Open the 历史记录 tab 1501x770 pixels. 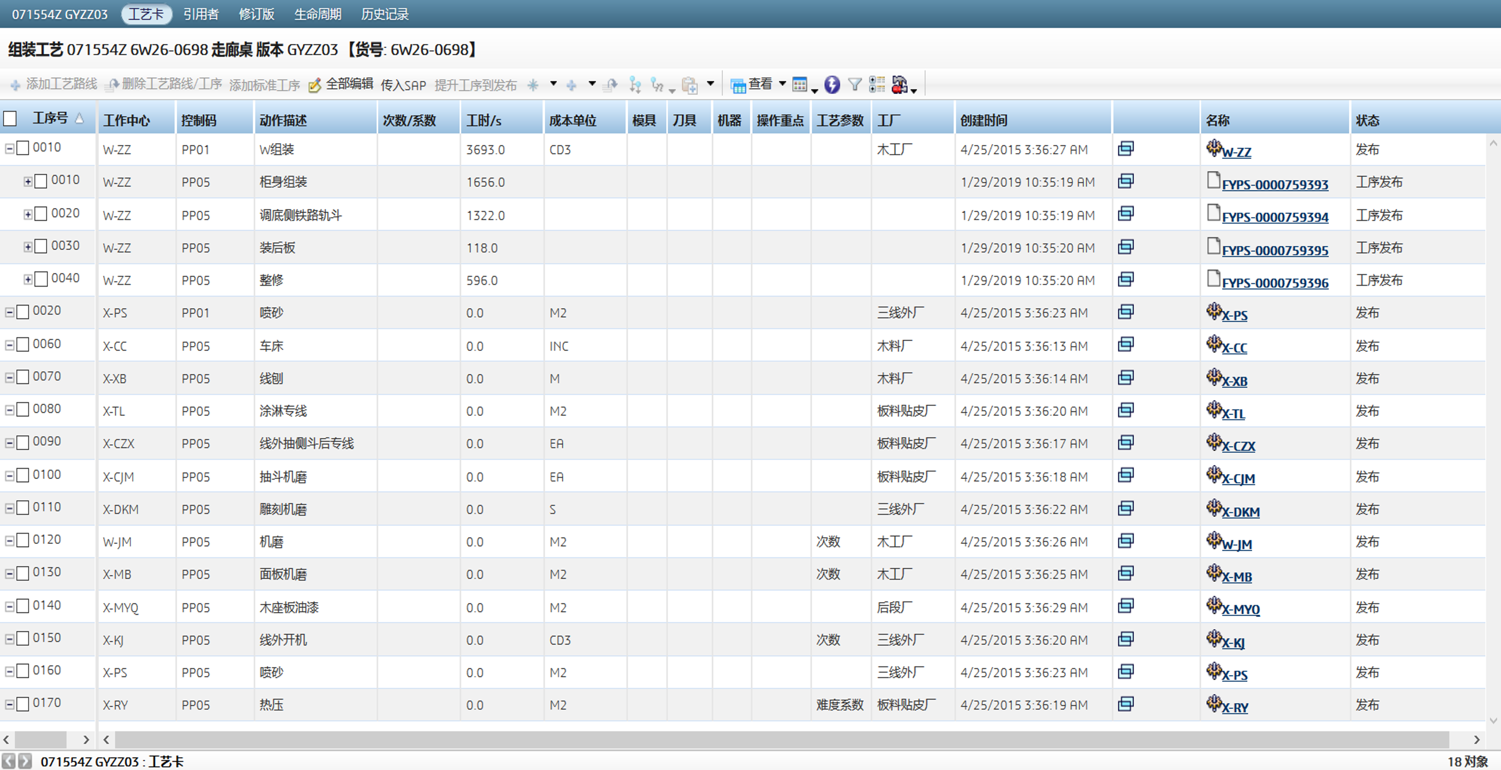(385, 14)
